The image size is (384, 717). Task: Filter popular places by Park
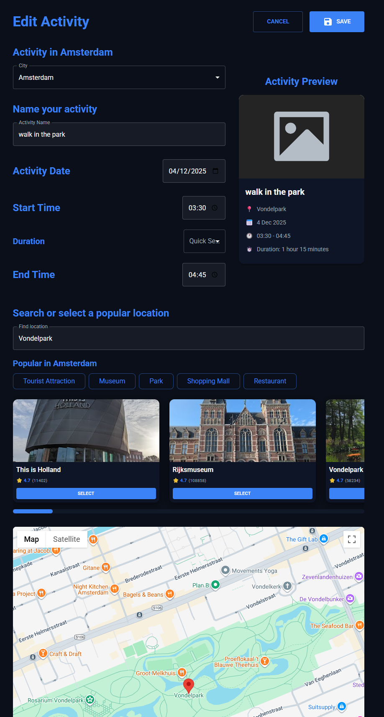156,381
